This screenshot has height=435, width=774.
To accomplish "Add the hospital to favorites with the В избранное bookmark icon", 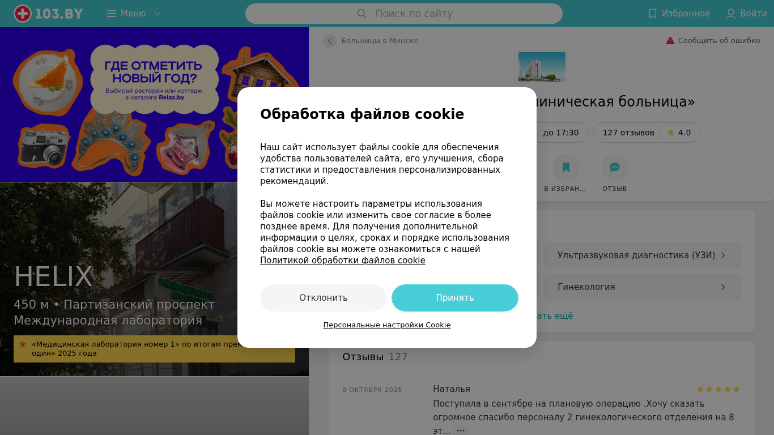I will tap(566, 168).
